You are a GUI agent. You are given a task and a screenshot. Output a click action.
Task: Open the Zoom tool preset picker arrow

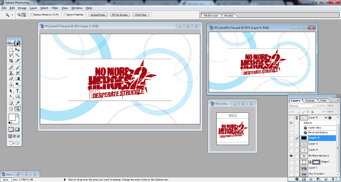click(x=12, y=15)
